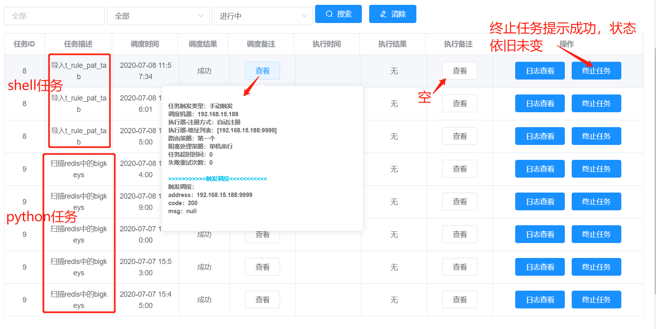Screen dimensions: 656x329
Task: Click the 2020-07-07 15:45:00 time cell
Action: (x=146, y=300)
